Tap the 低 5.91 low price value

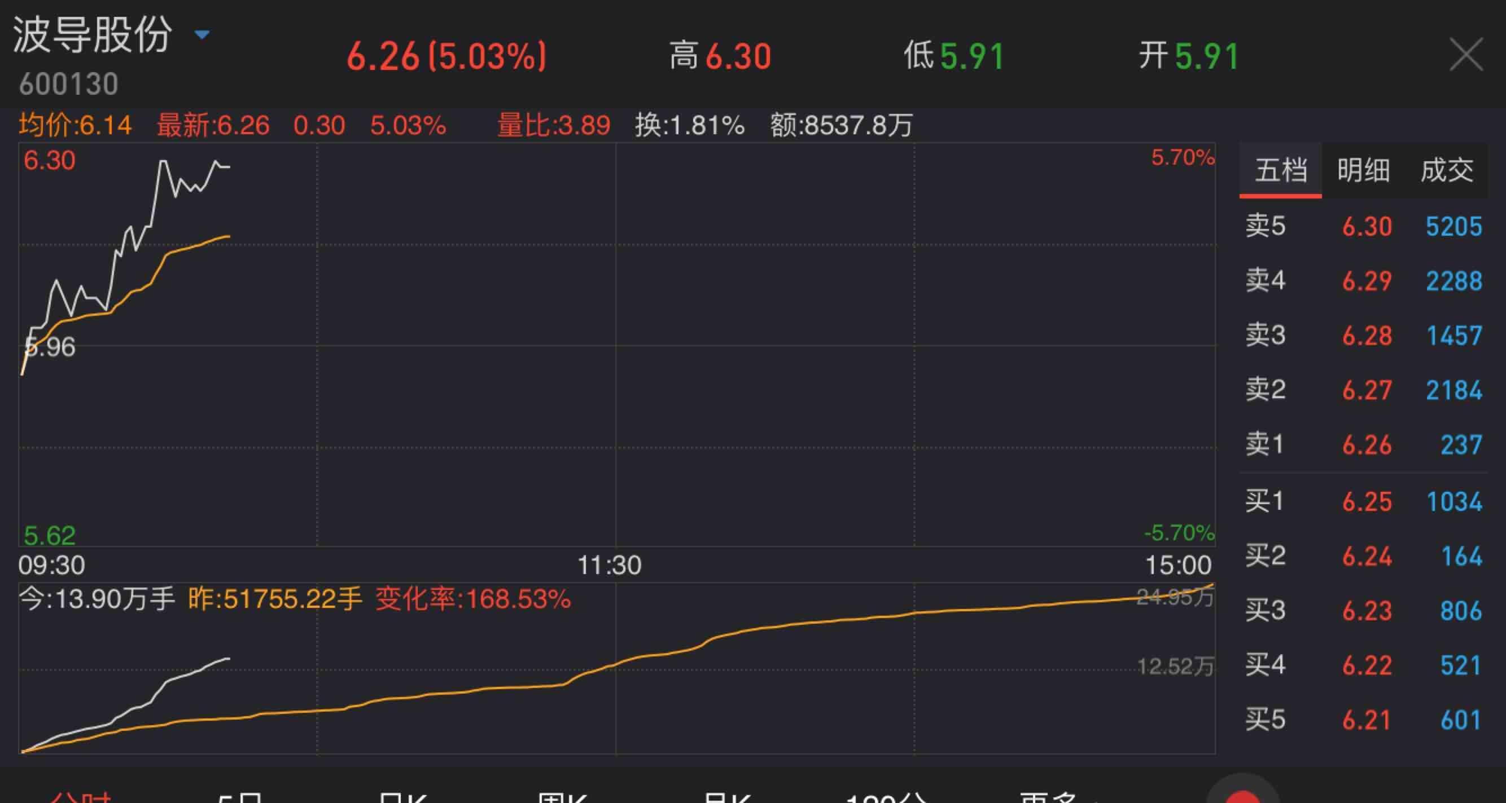click(x=953, y=56)
